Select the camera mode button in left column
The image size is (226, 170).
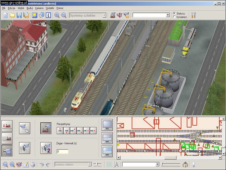pos(7,151)
